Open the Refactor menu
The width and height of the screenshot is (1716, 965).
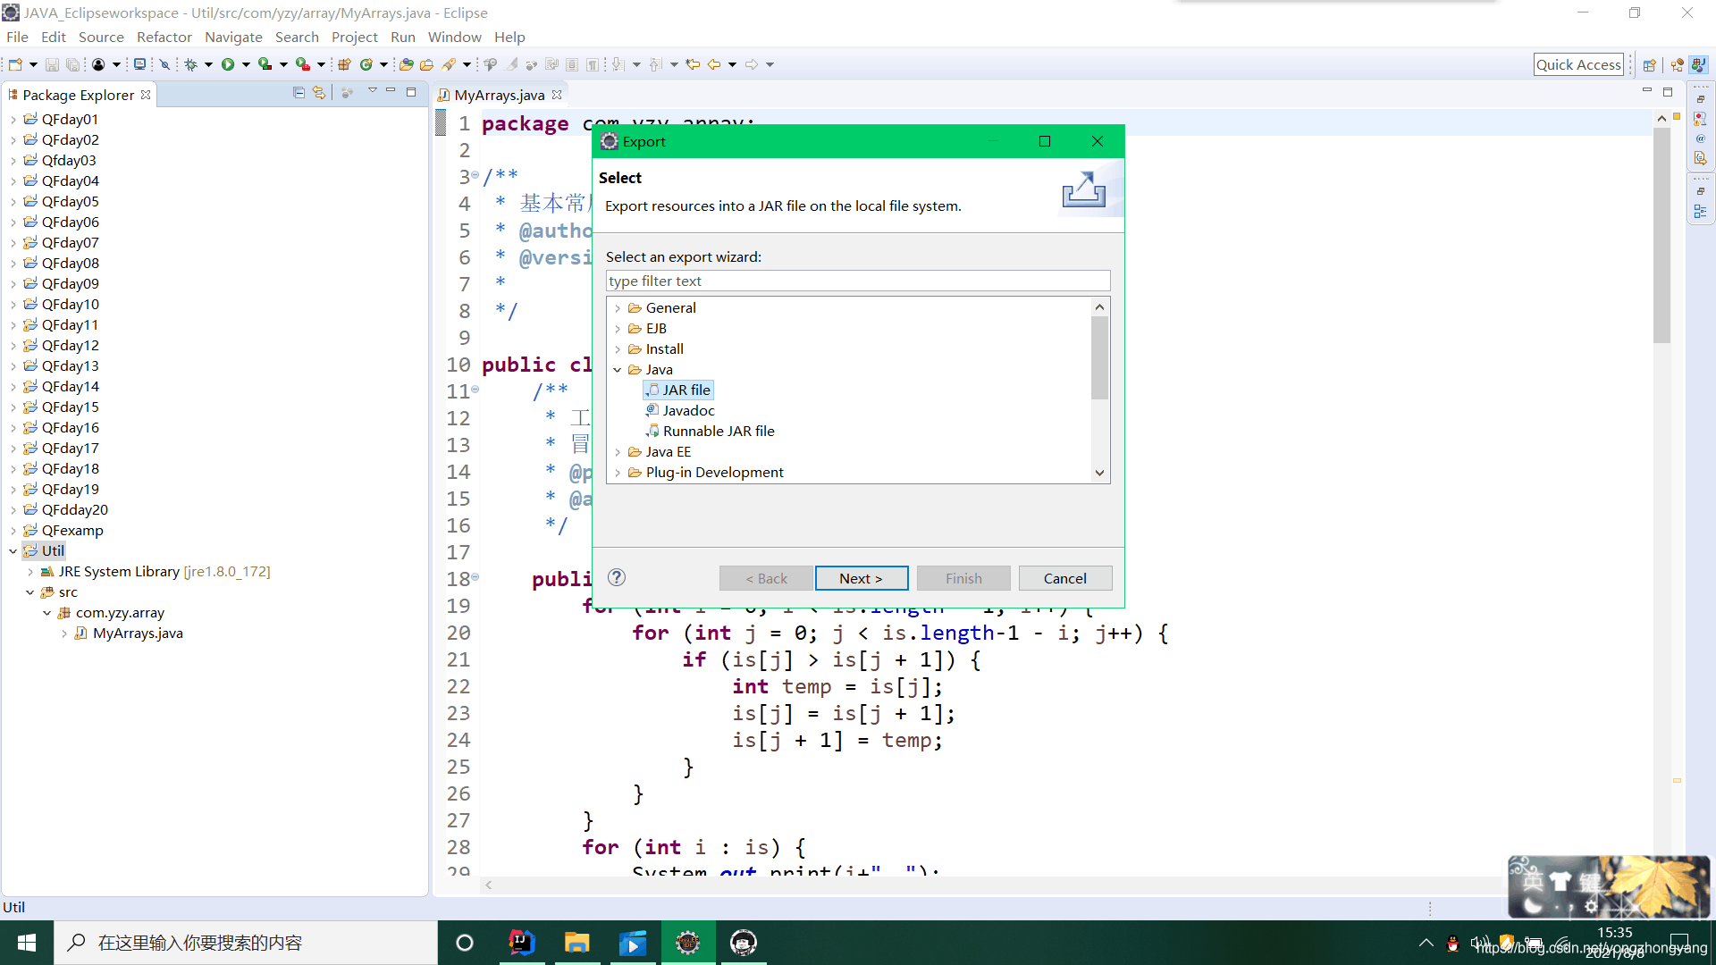point(164,37)
